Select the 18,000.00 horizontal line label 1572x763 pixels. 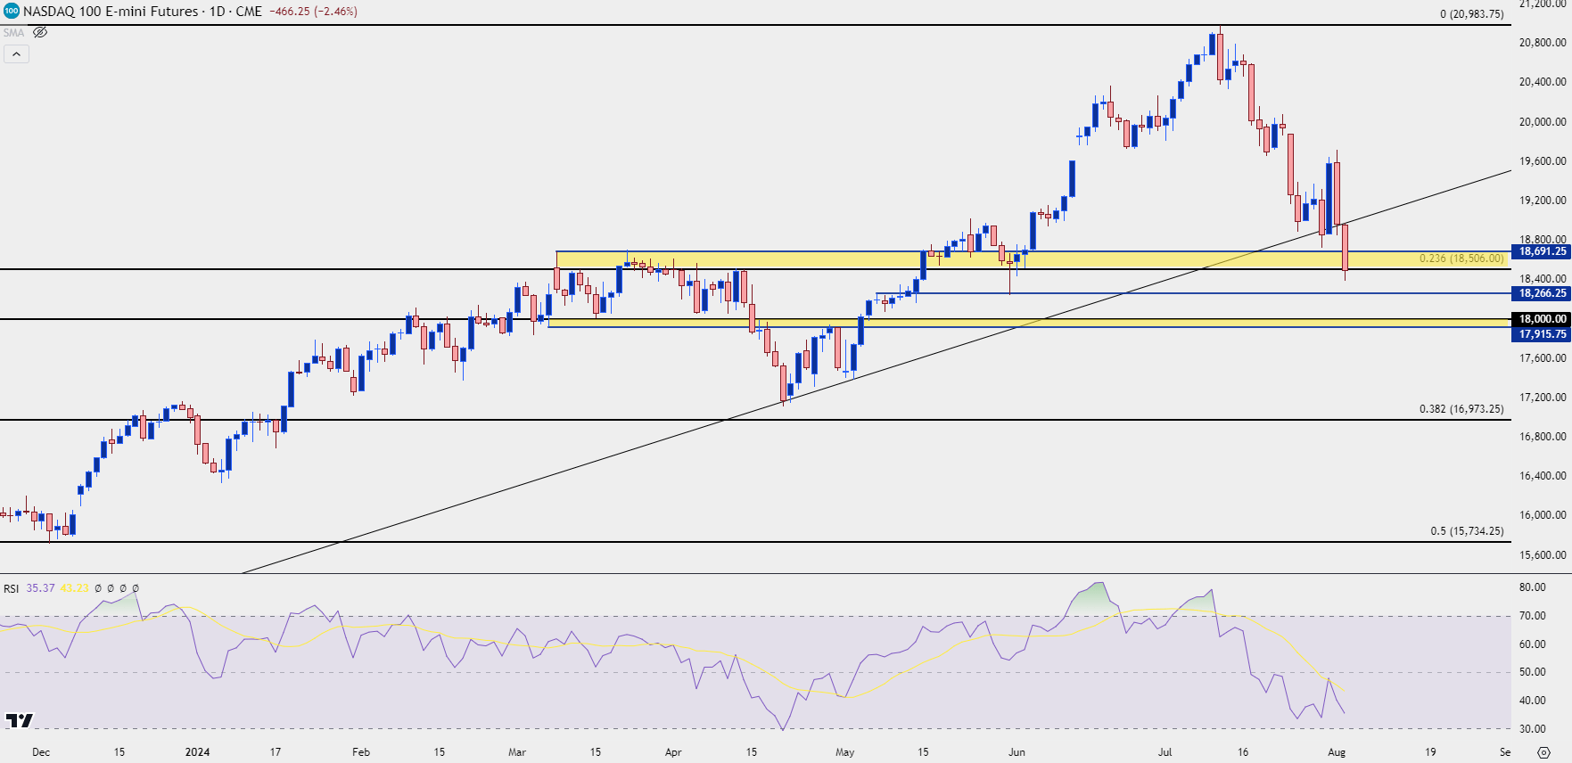(1542, 319)
